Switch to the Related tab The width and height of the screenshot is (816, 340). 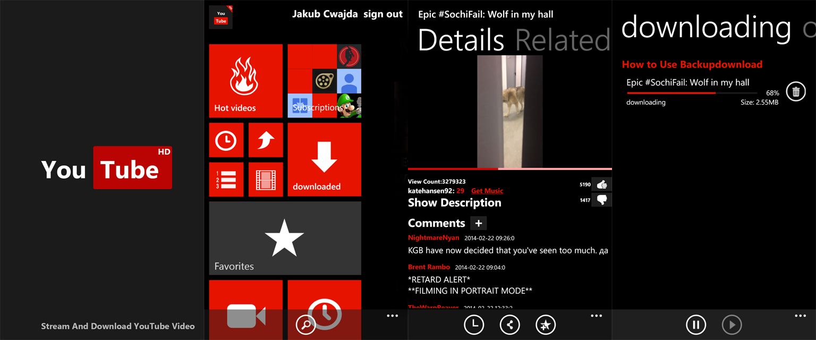(x=564, y=40)
